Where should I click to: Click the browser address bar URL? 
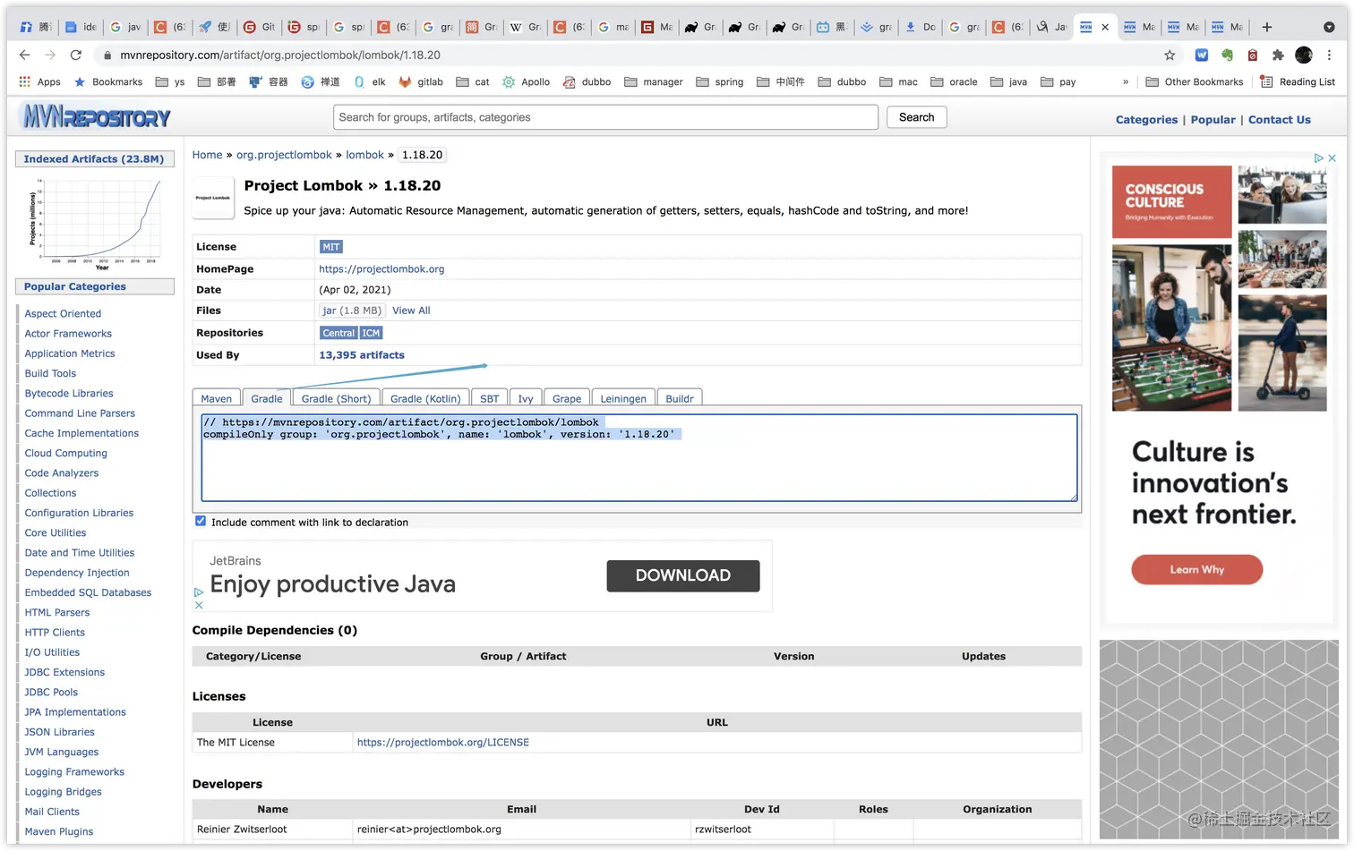280,55
